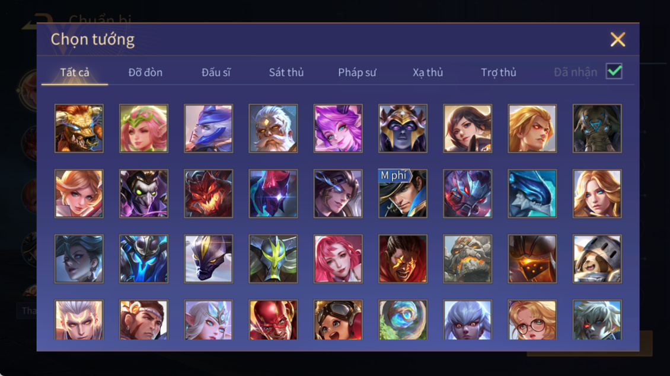Show the 'Pháp sư' hero category
Image resolution: width=670 pixels, height=376 pixels.
357,73
